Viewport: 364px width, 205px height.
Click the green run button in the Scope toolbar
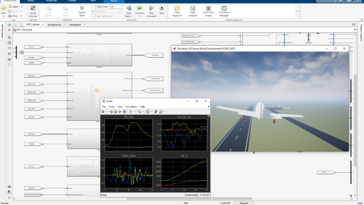click(x=115, y=112)
